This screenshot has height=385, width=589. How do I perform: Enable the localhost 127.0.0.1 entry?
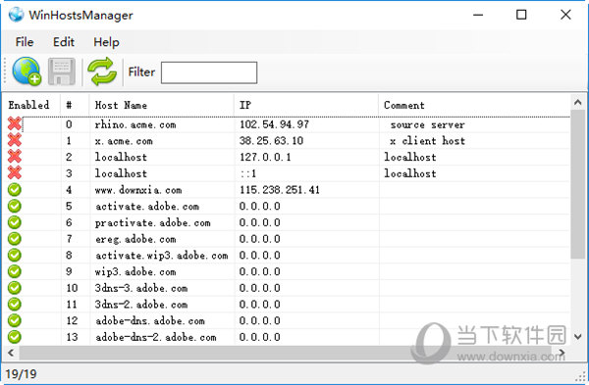pyautogui.click(x=15, y=157)
